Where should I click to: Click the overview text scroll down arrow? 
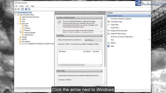[101, 32]
